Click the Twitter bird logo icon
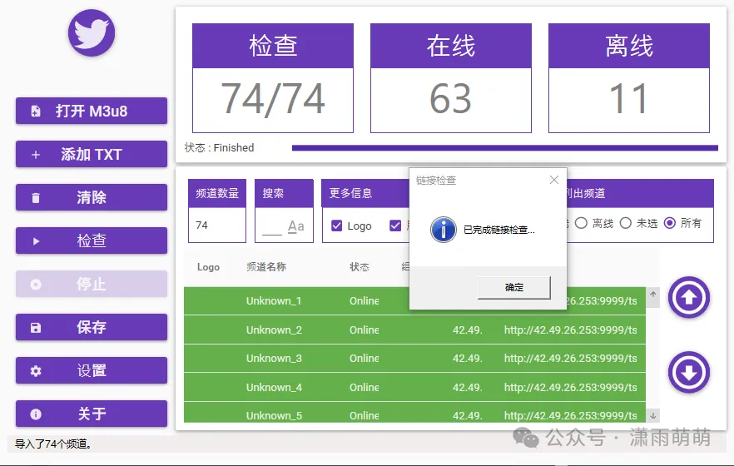The image size is (734, 466). point(92,33)
